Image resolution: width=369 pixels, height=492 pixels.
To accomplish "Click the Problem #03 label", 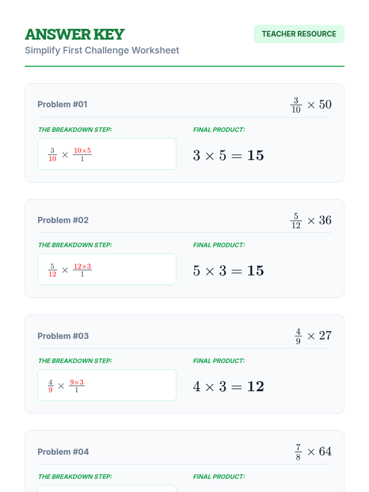I will pyautogui.click(x=63, y=336).
